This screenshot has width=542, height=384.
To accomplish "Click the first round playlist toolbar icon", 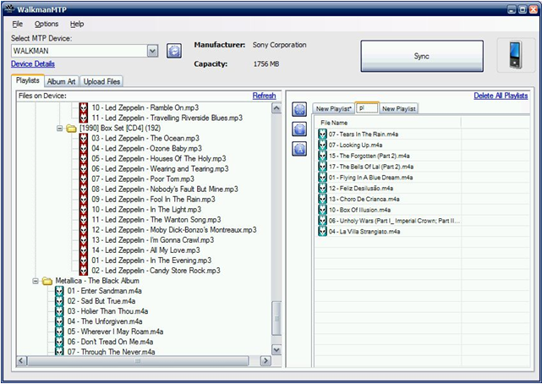I will (x=299, y=109).
